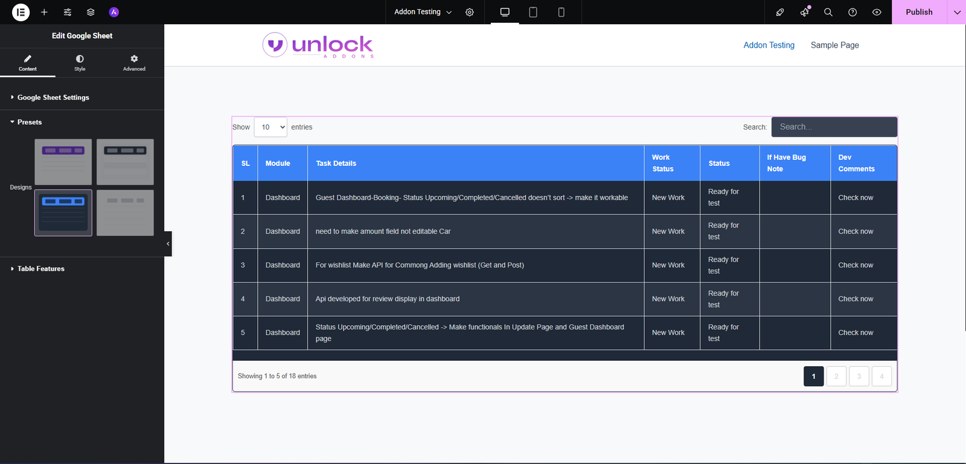Open site settings sliders icon

(x=68, y=12)
